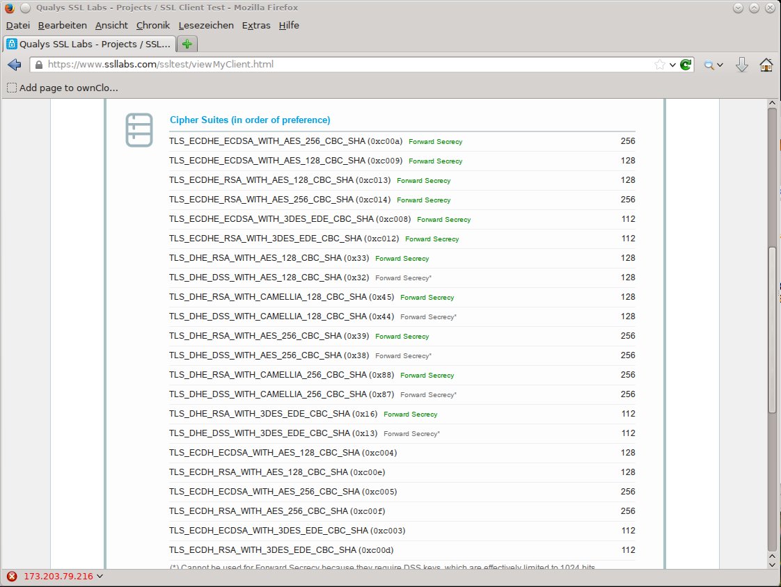This screenshot has height=587, width=781.
Task: Click Forward Secrecy label on the 0x33 row
Action: coord(402,259)
